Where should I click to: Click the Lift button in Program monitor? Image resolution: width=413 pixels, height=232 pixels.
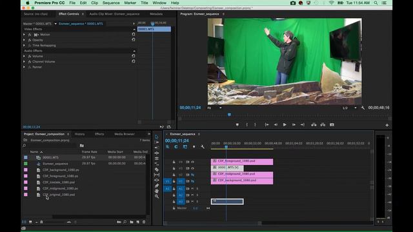314,124
